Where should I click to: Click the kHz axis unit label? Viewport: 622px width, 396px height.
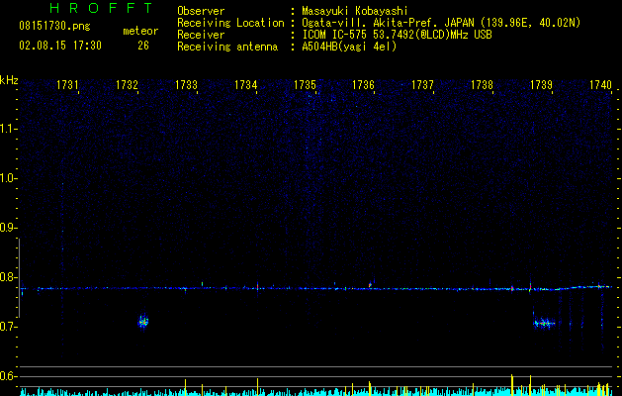(9, 80)
